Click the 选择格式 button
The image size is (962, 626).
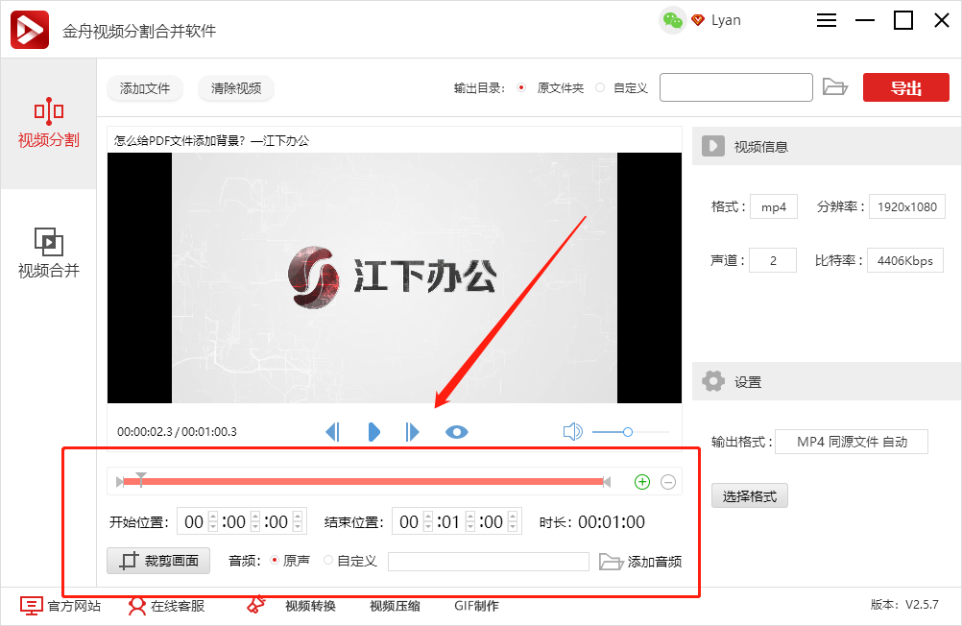749,495
